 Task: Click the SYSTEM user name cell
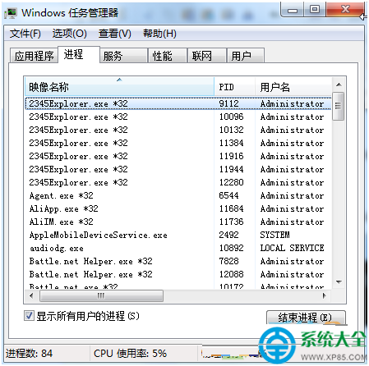coord(274,235)
